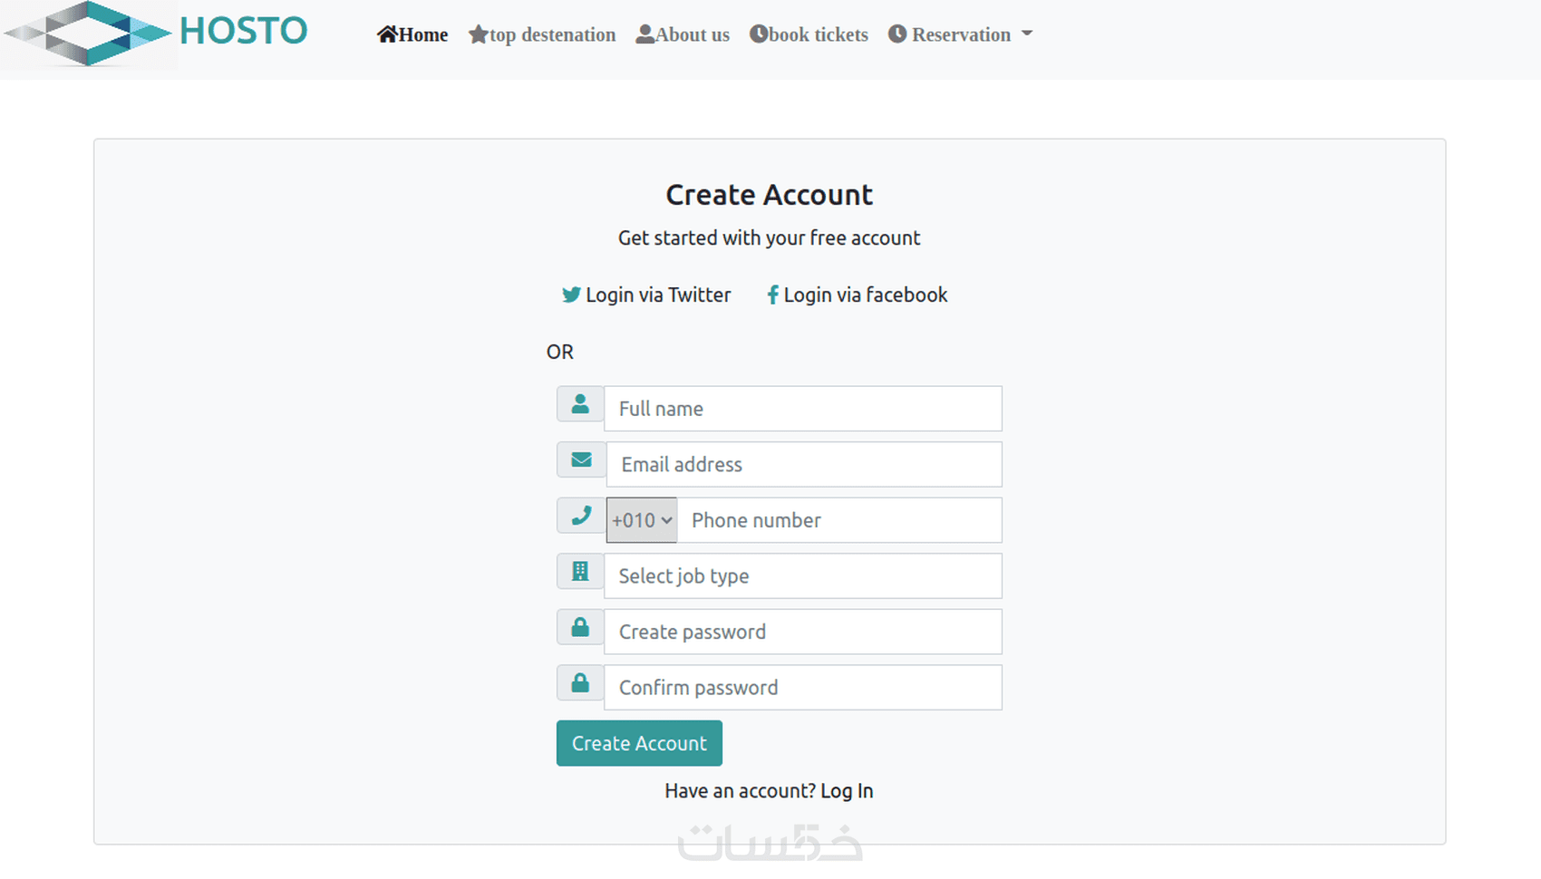Open the top destenation menu item
This screenshot has width=1541, height=879.
(542, 34)
